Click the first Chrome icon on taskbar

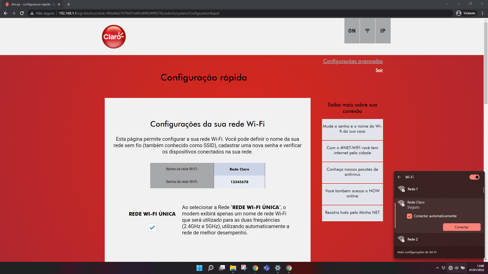[255, 268]
